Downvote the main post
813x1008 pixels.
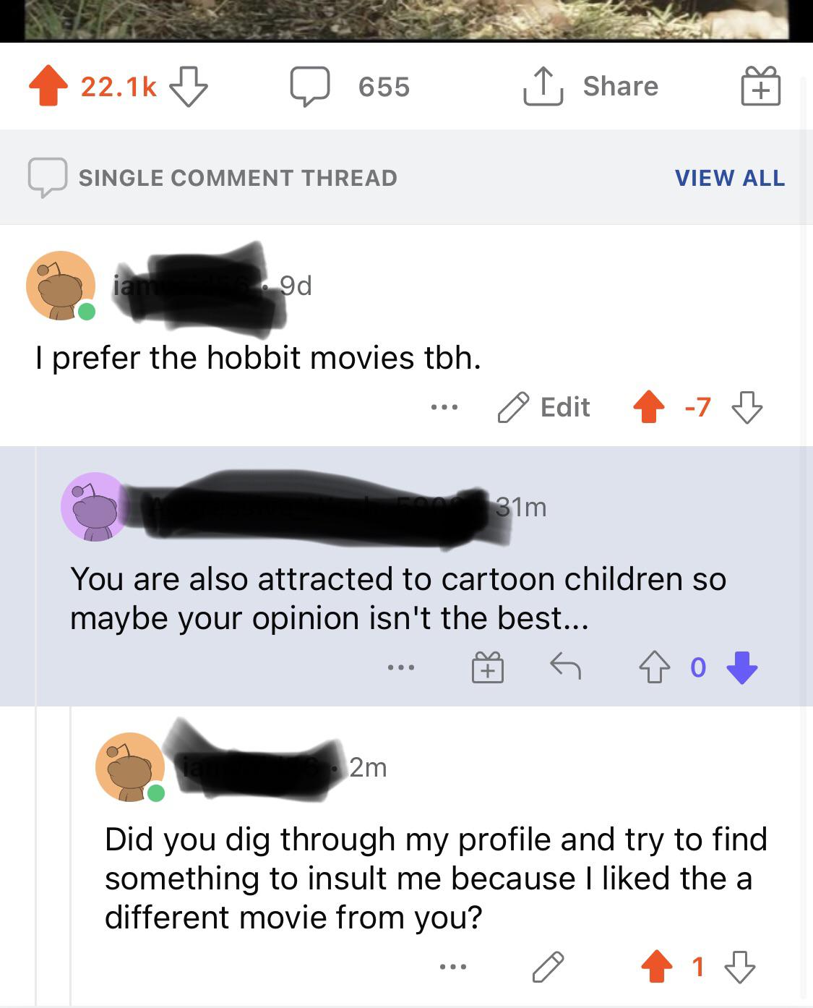189,87
